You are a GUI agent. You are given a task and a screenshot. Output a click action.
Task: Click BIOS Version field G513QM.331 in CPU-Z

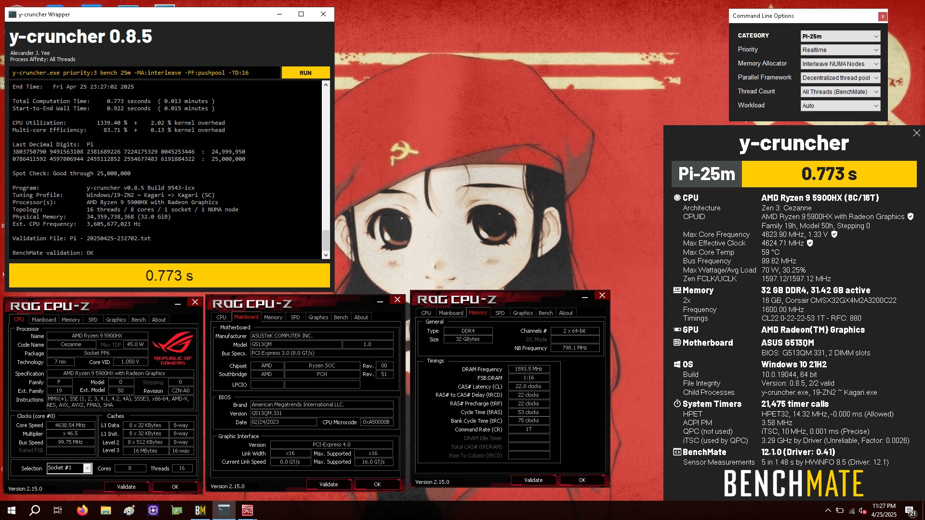322,414
